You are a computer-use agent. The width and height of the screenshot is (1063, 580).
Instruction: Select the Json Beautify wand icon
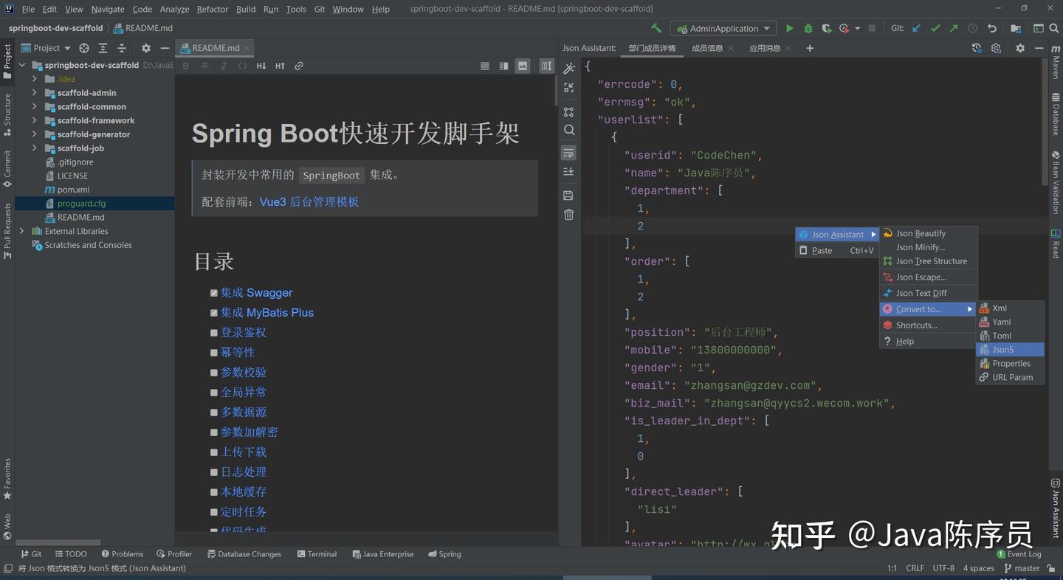point(568,68)
